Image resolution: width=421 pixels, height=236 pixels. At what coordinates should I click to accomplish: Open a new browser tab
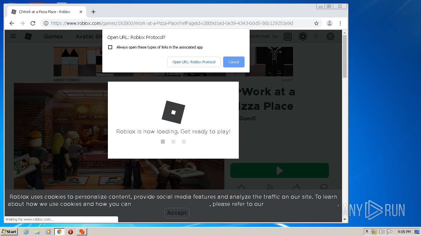(x=93, y=12)
